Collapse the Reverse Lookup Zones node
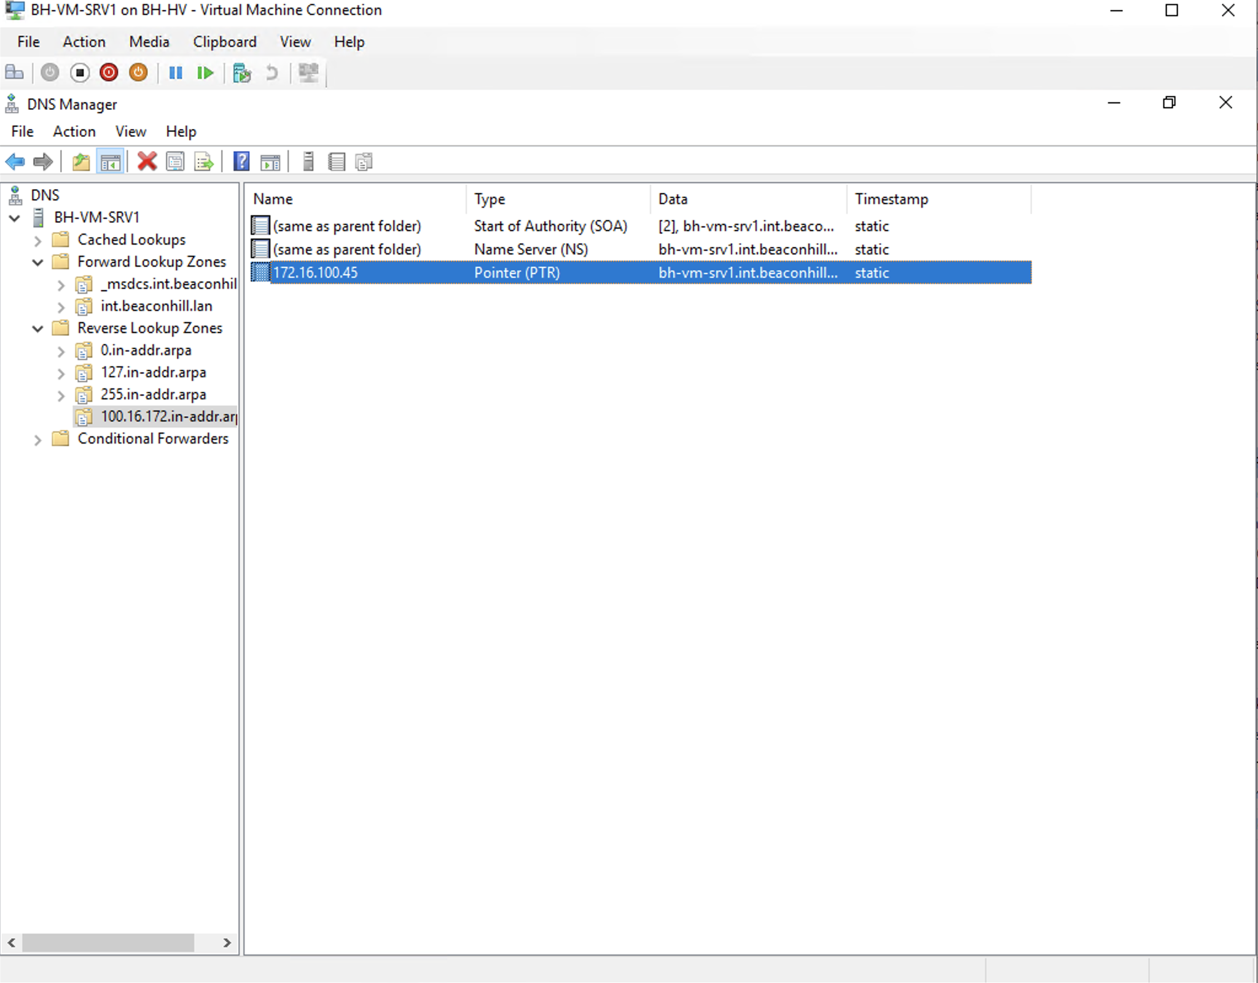The image size is (1258, 983). (x=38, y=329)
